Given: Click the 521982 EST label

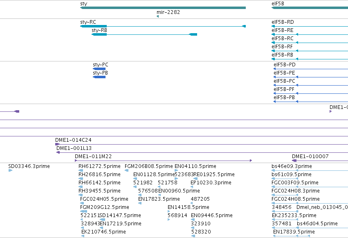Looking at the screenshot, I should 143,183.
